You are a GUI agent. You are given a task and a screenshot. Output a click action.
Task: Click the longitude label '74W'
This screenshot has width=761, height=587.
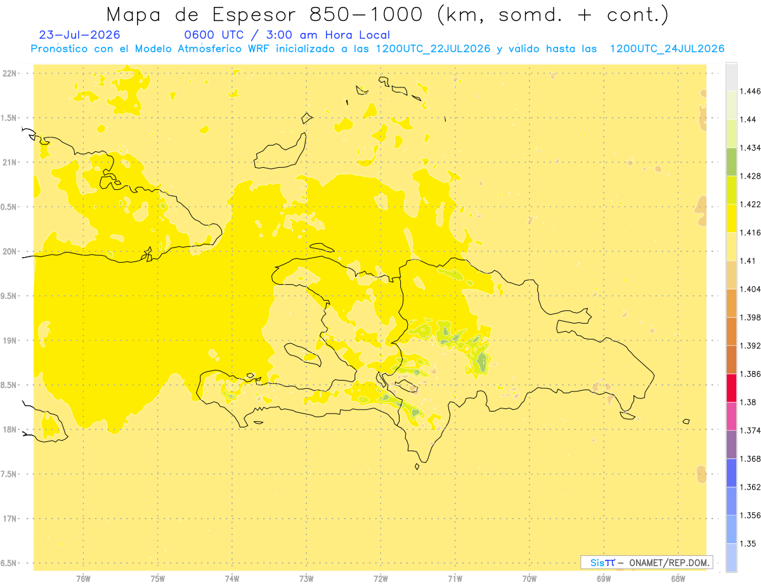pos(232,578)
